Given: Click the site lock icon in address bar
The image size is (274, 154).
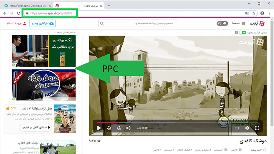Looking at the screenshot, I should click(x=27, y=13).
